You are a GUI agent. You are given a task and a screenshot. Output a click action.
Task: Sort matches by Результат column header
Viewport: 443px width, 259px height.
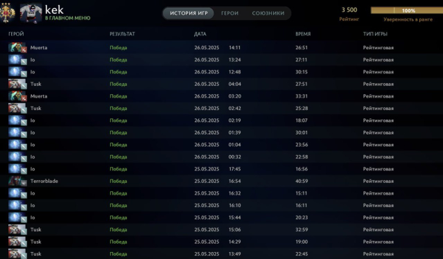[122, 34]
